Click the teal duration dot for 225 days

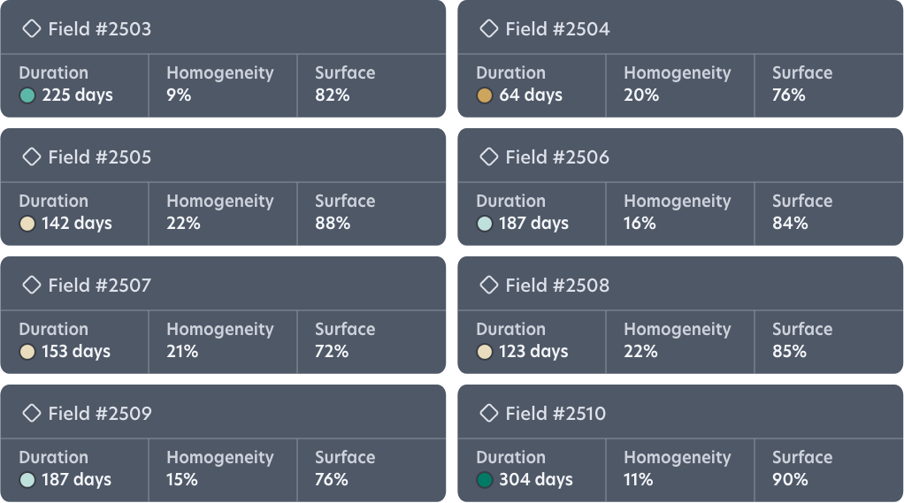27,95
